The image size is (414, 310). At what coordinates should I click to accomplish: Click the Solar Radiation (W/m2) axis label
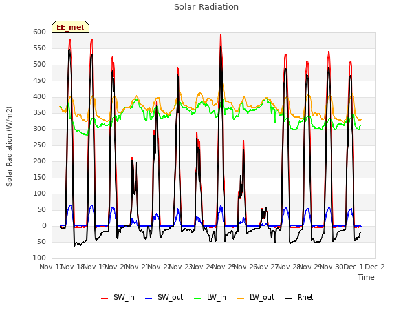click(9, 147)
